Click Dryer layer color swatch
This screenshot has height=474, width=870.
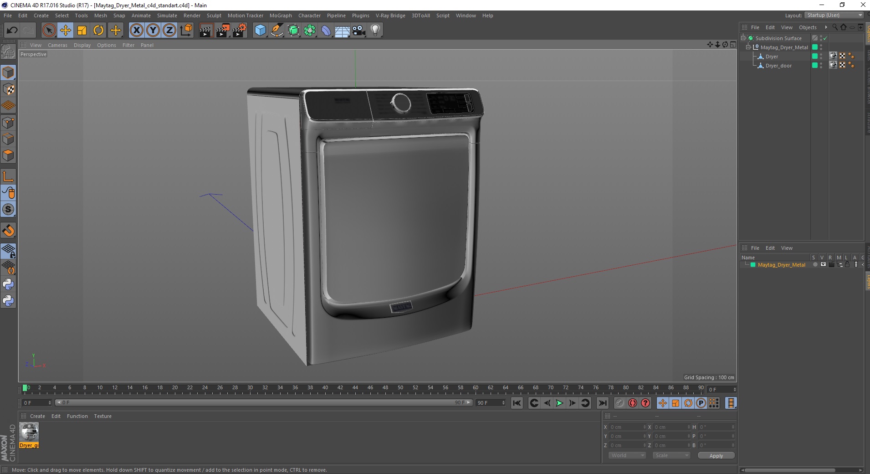[x=815, y=56]
